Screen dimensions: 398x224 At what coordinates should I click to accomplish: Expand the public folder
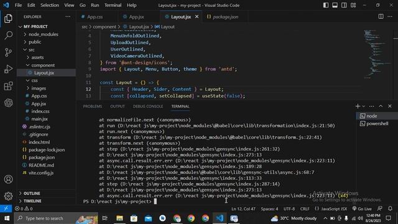tap(46, 42)
